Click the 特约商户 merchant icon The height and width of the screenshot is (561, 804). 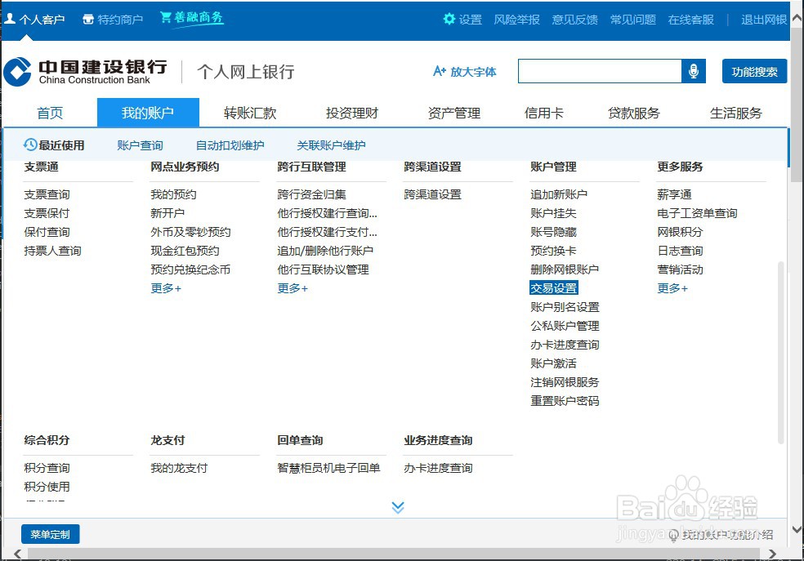tap(88, 19)
